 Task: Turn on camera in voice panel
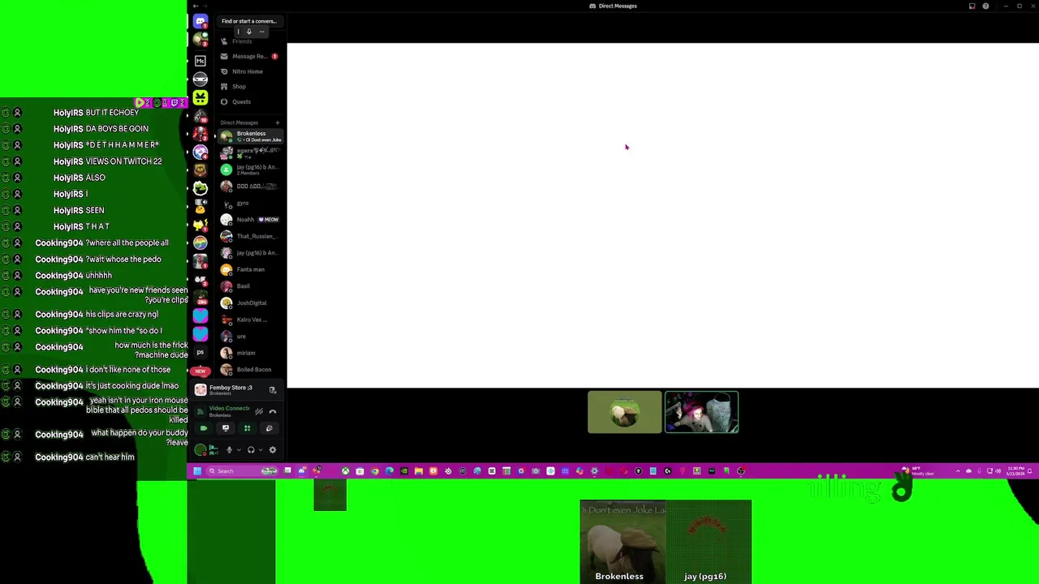coord(204,428)
